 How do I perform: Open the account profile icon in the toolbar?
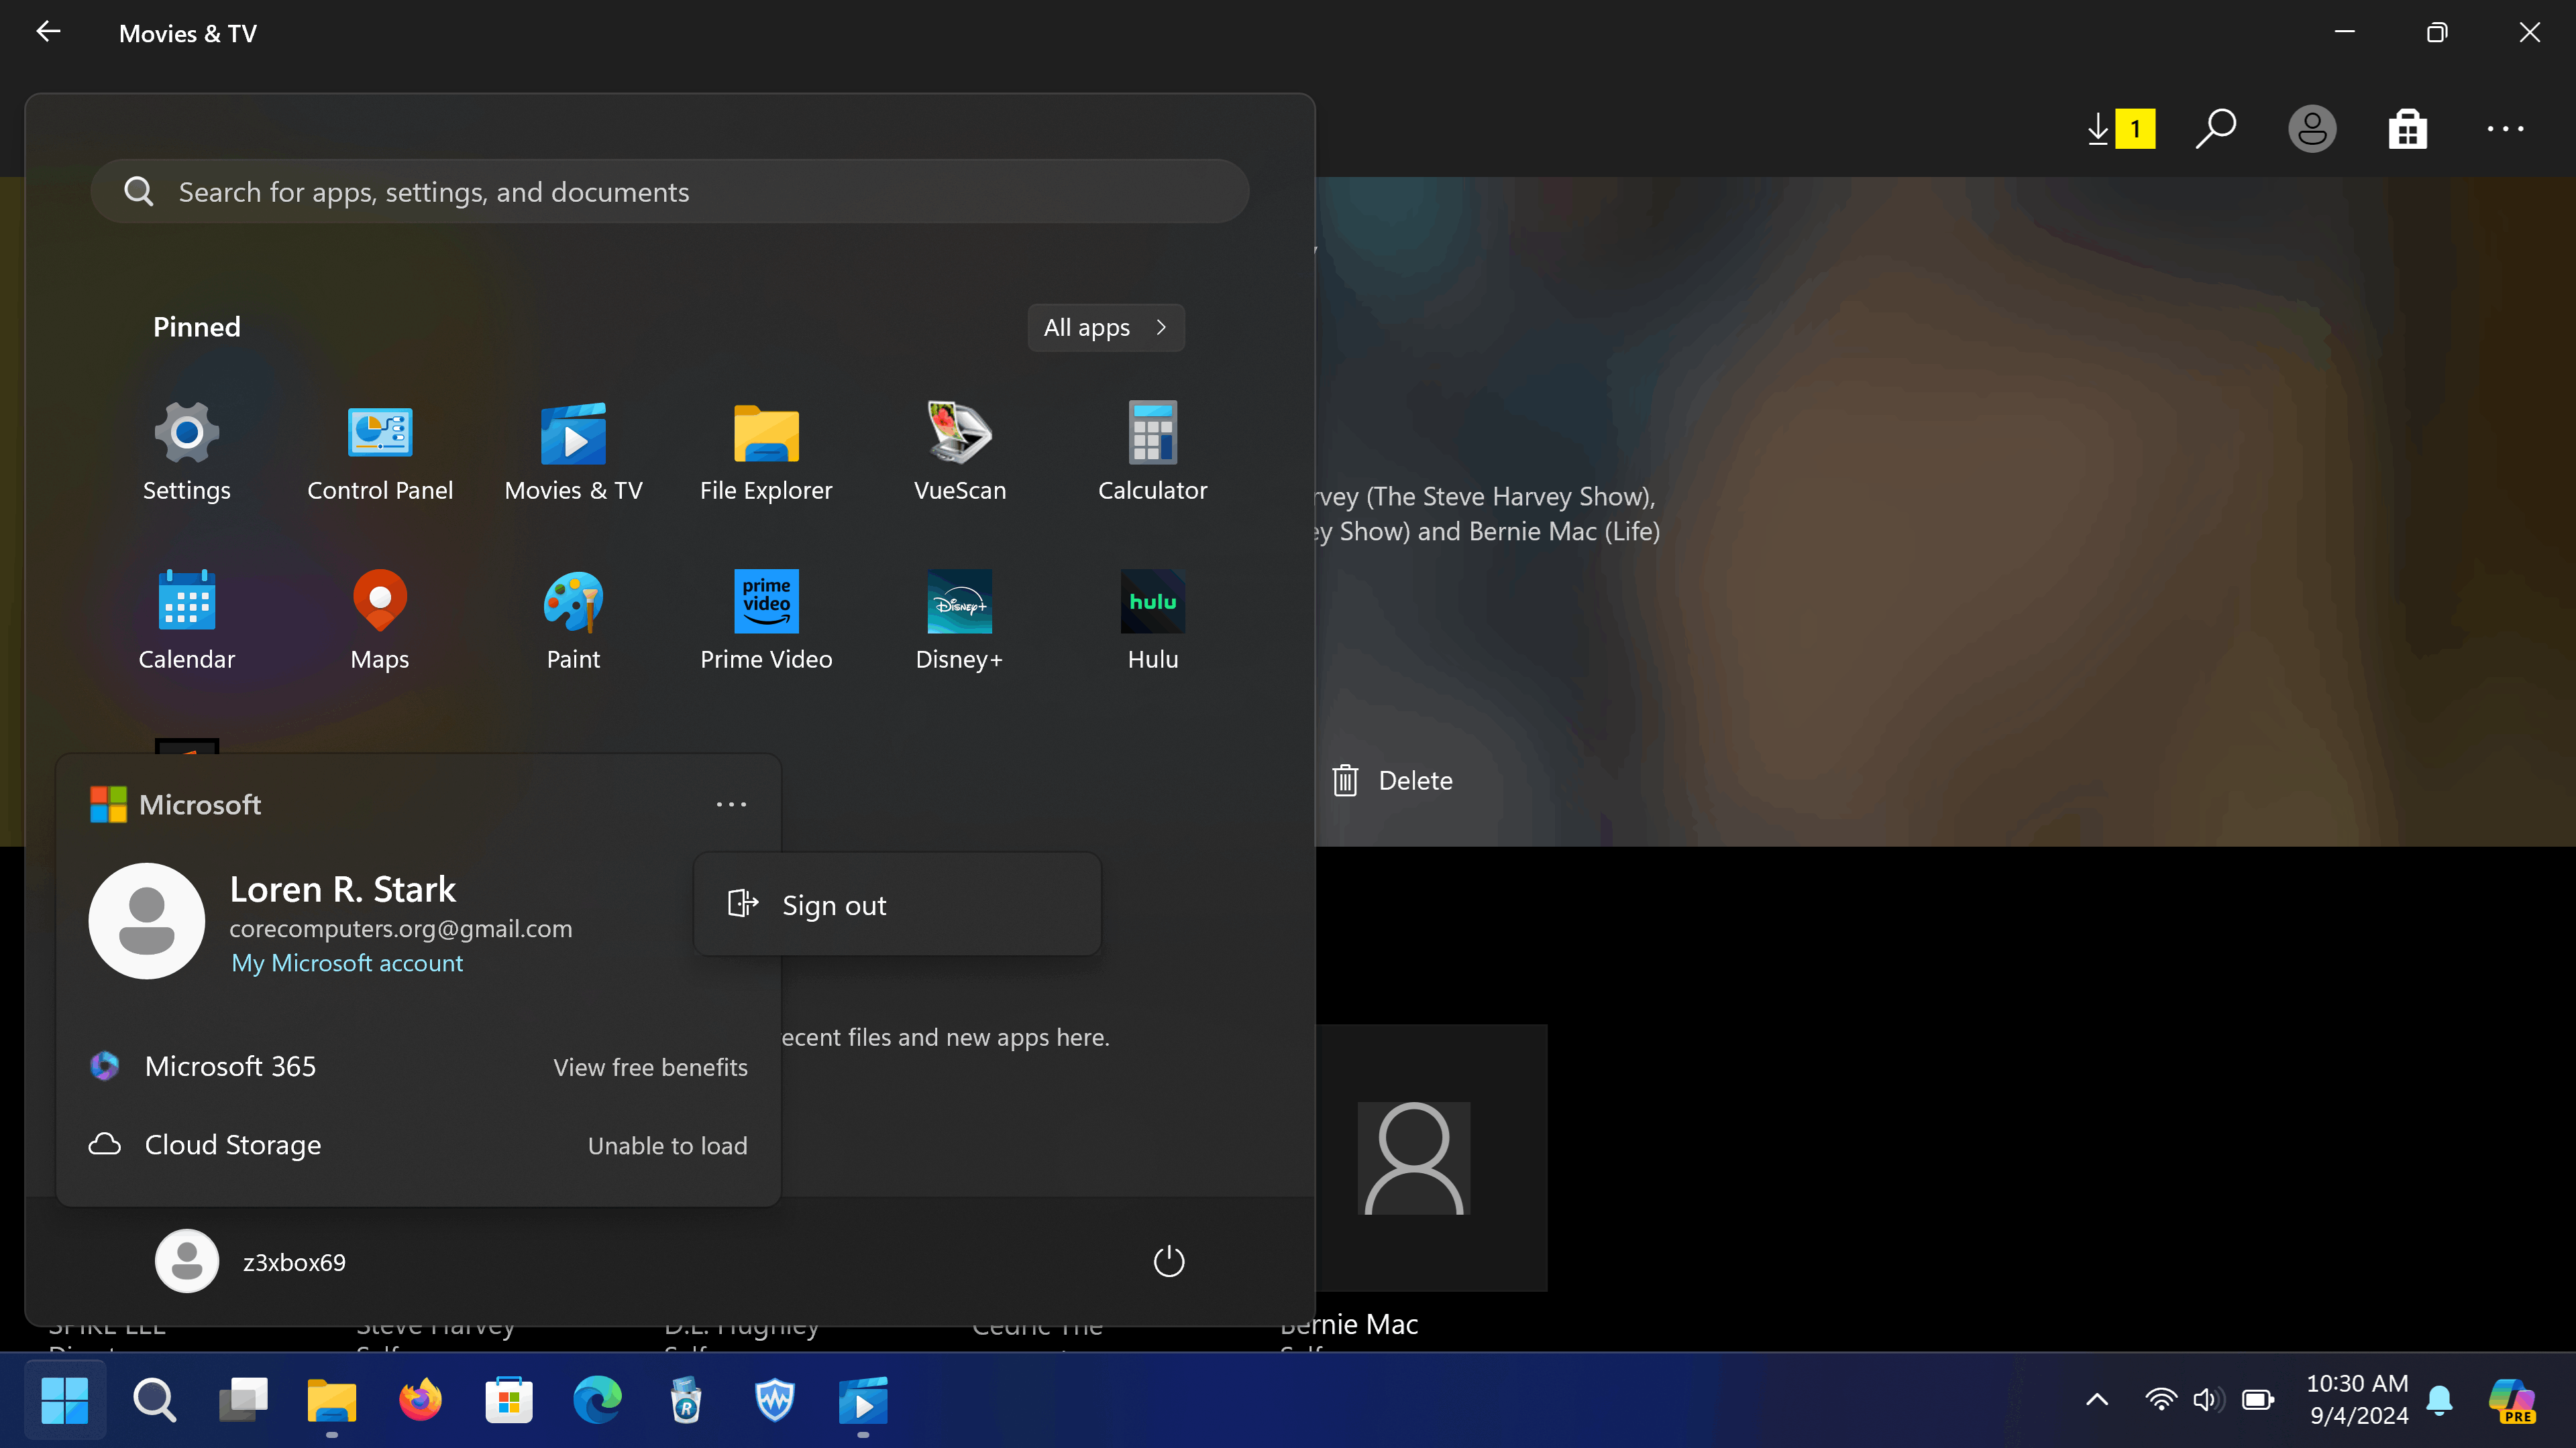pyautogui.click(x=2311, y=129)
